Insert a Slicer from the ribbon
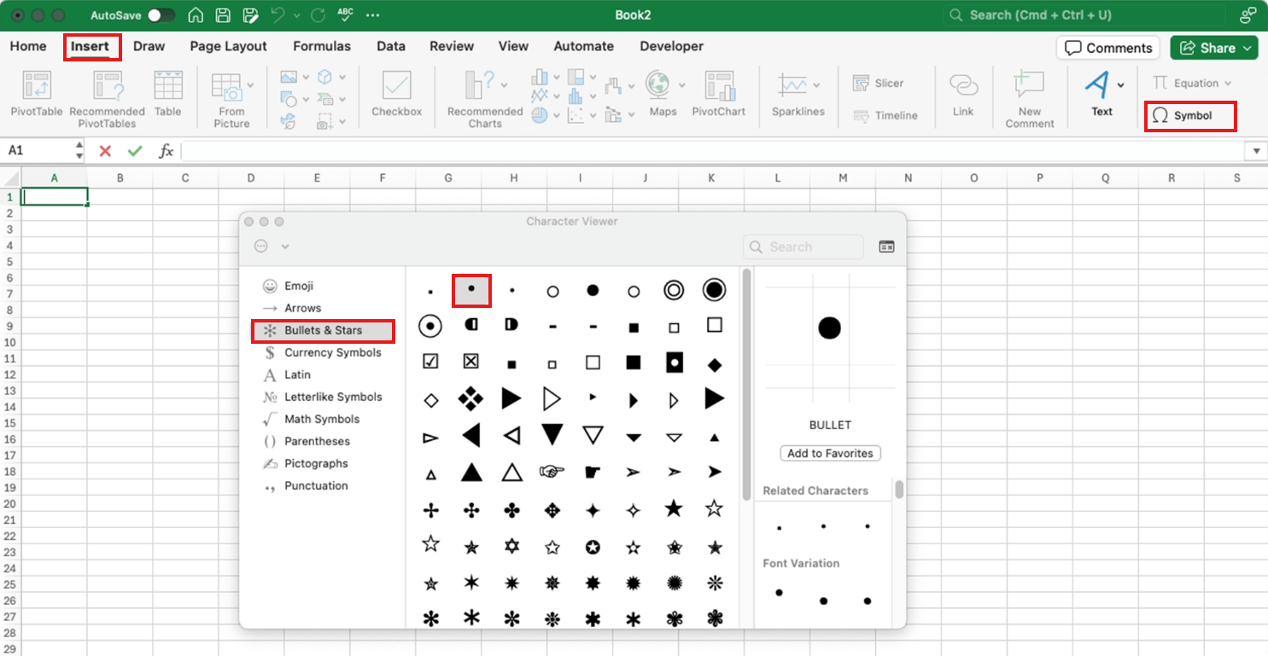This screenshot has height=656, width=1268. tap(879, 84)
